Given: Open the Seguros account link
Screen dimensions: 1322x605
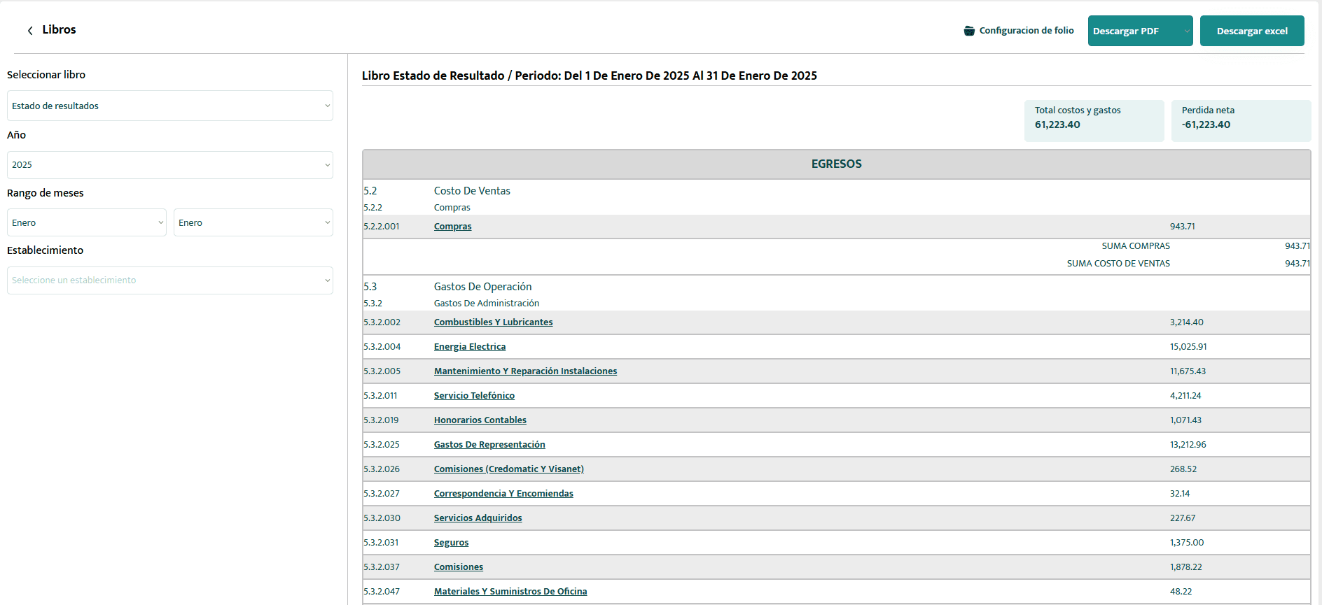Looking at the screenshot, I should coord(451,543).
